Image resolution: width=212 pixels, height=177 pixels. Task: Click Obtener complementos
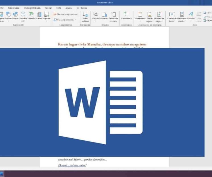[65, 14]
